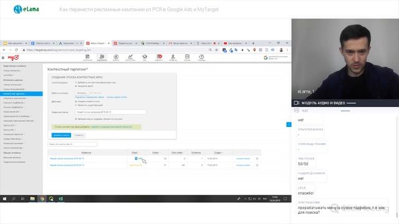Switch to the Gmail browser tab
Viewport: 399px width, 224px height.
click(x=181, y=44)
